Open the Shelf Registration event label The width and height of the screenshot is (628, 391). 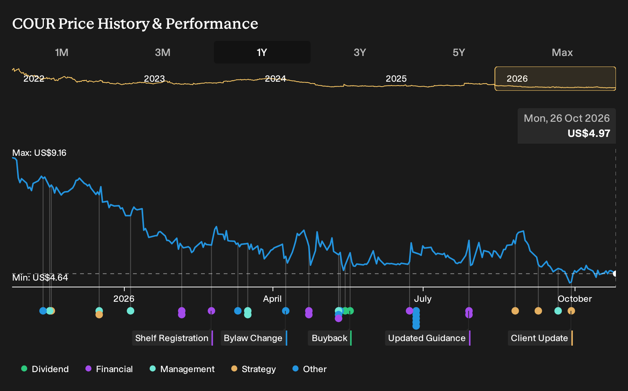pyautogui.click(x=172, y=338)
